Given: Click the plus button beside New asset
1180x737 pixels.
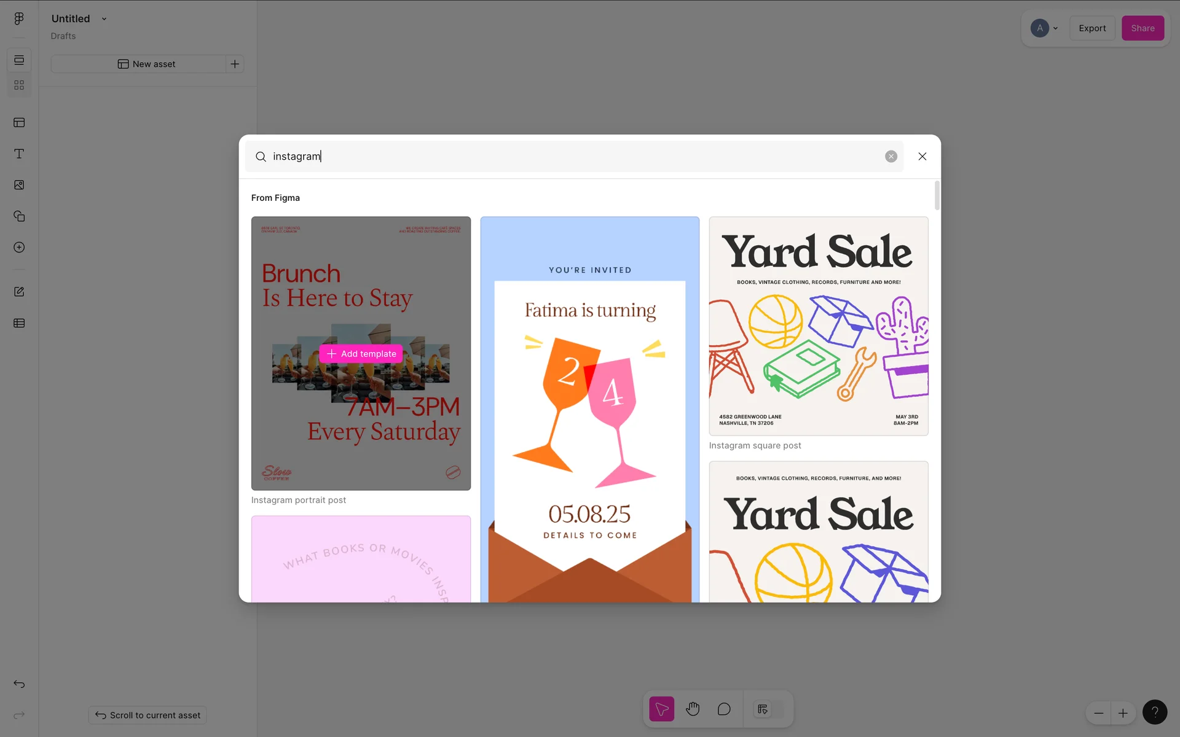Looking at the screenshot, I should [x=235, y=64].
